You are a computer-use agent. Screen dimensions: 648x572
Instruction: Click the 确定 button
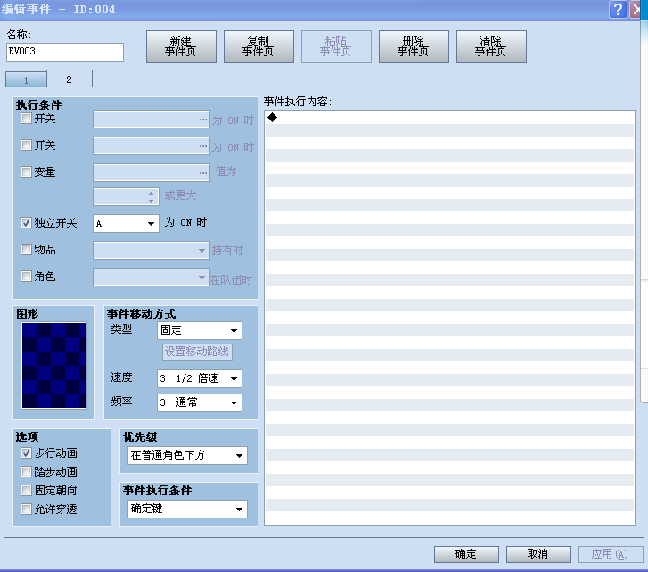(x=466, y=554)
